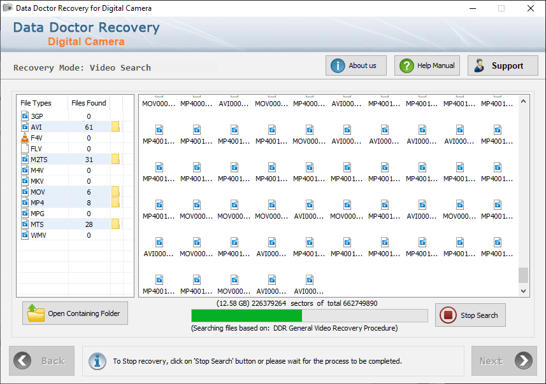Open Containing Folder button
This screenshot has height=384, width=546.
[75, 313]
